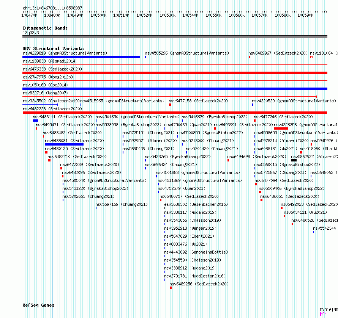Screen dimensions: 338x318
Task: Open nsv2791781 (Huddleston2016) label
Action: [x=195, y=276]
